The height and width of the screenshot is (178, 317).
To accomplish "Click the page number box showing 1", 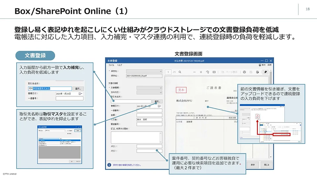I will pos(168,72).
